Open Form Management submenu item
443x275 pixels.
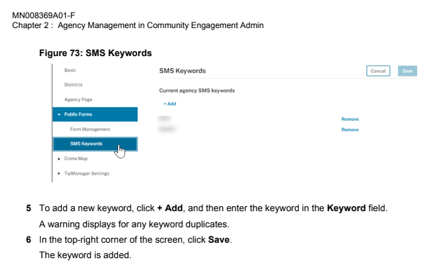90,129
